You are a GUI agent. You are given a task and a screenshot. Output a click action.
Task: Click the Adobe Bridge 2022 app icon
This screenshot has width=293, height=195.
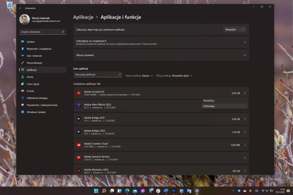(x=79, y=132)
